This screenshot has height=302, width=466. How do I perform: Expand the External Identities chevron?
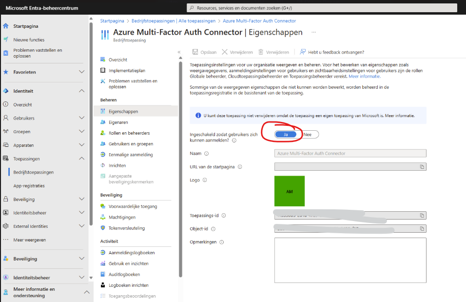tap(82, 226)
